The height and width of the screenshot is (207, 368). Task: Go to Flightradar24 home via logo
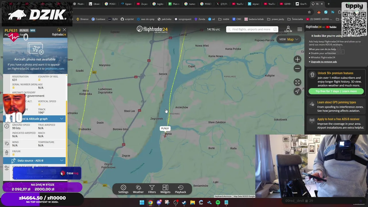[152, 29]
